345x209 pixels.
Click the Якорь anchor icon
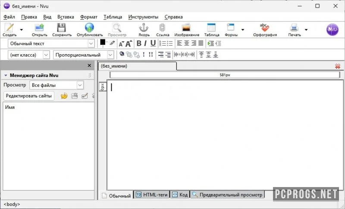pos(144,28)
